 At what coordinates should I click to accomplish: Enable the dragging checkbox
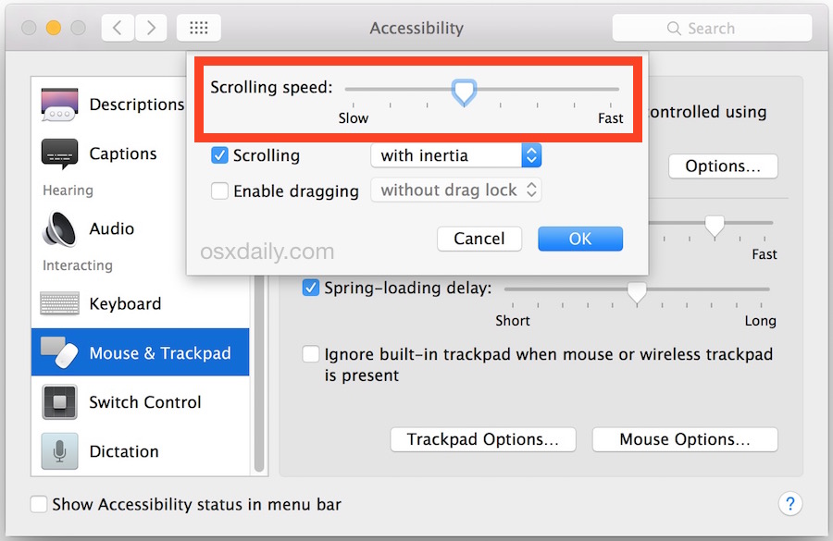click(x=219, y=191)
